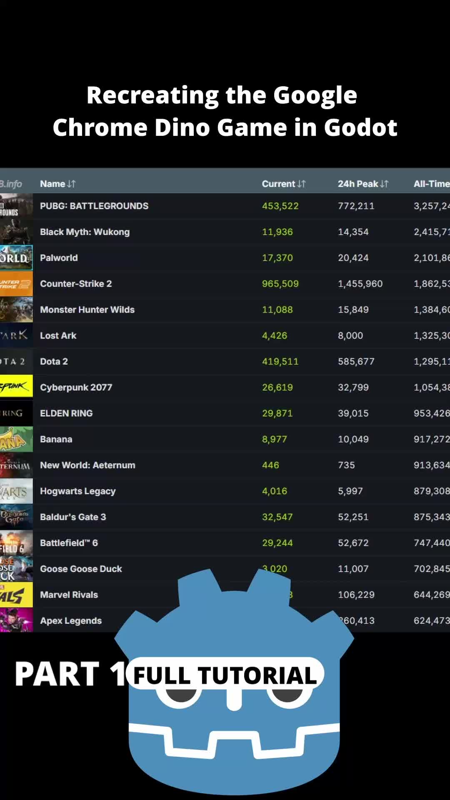The height and width of the screenshot is (800, 450).
Task: Select 24h peak value 1,455,960
Action: (360, 284)
